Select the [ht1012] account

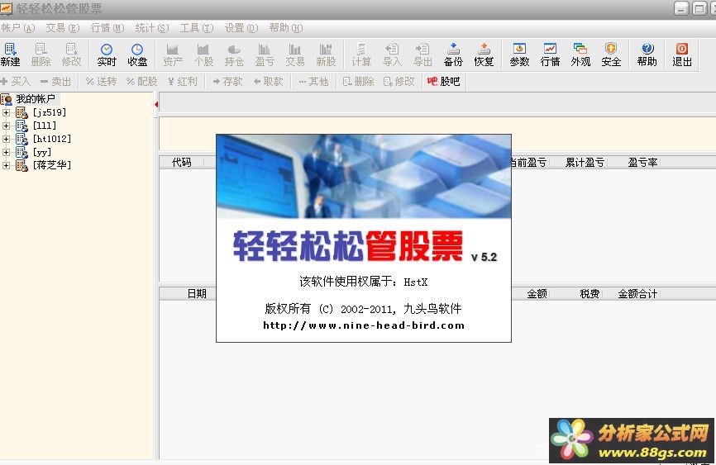coord(51,139)
